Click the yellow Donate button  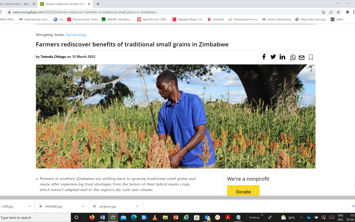[x=243, y=191]
